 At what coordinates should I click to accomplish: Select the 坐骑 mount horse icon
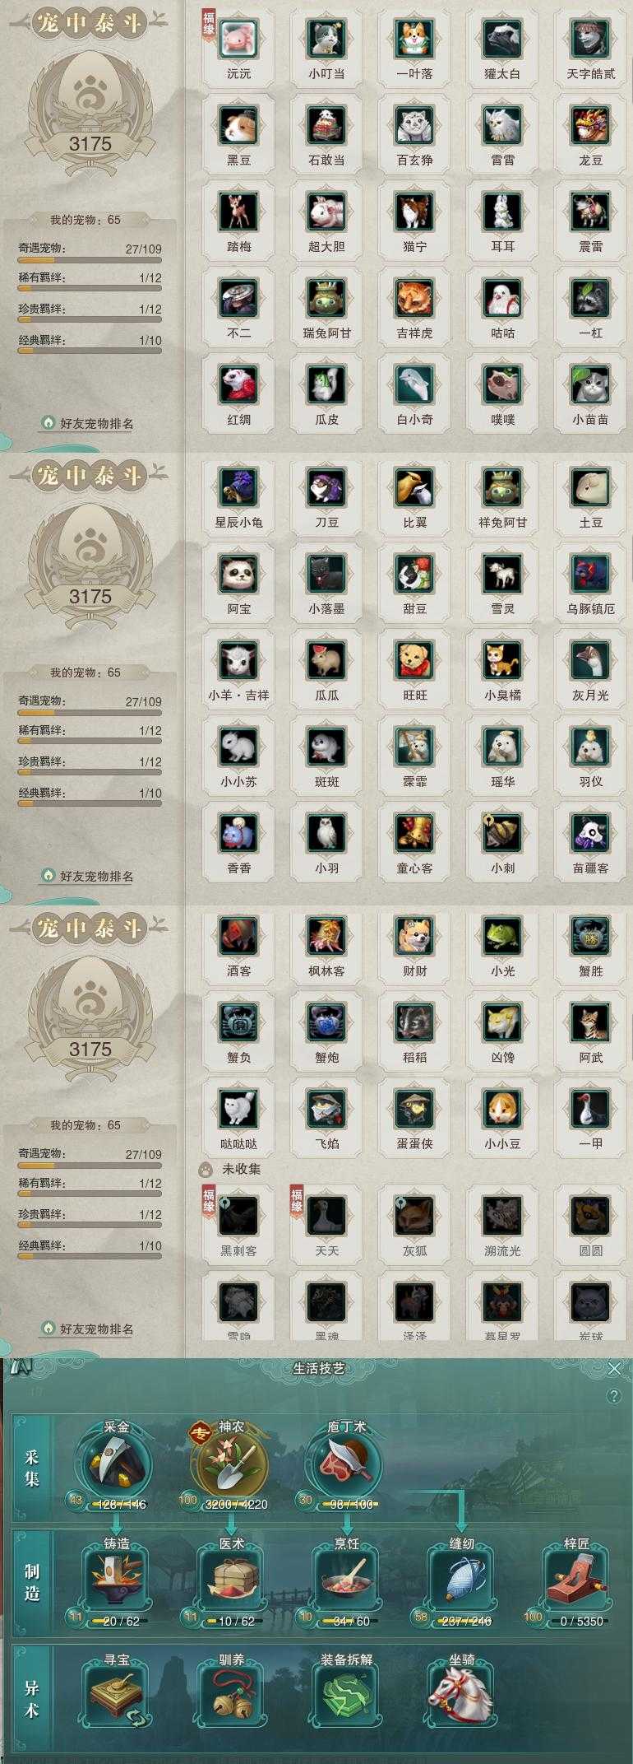[460, 1695]
